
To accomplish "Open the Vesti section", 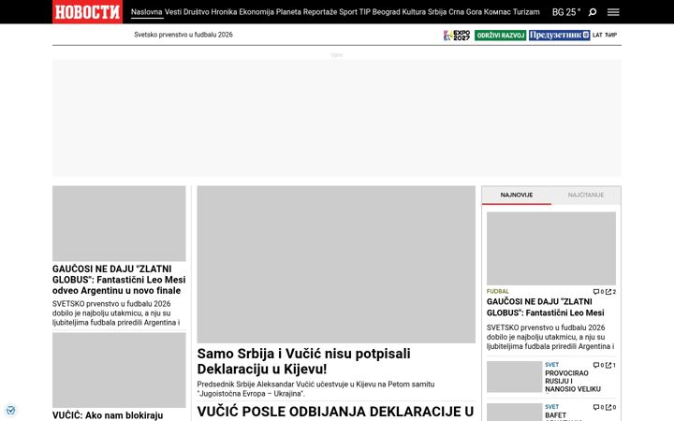I will 173,12.
